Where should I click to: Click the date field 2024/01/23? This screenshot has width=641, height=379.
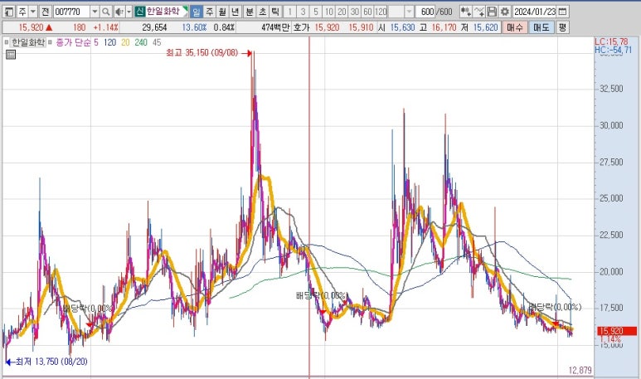tap(534, 12)
